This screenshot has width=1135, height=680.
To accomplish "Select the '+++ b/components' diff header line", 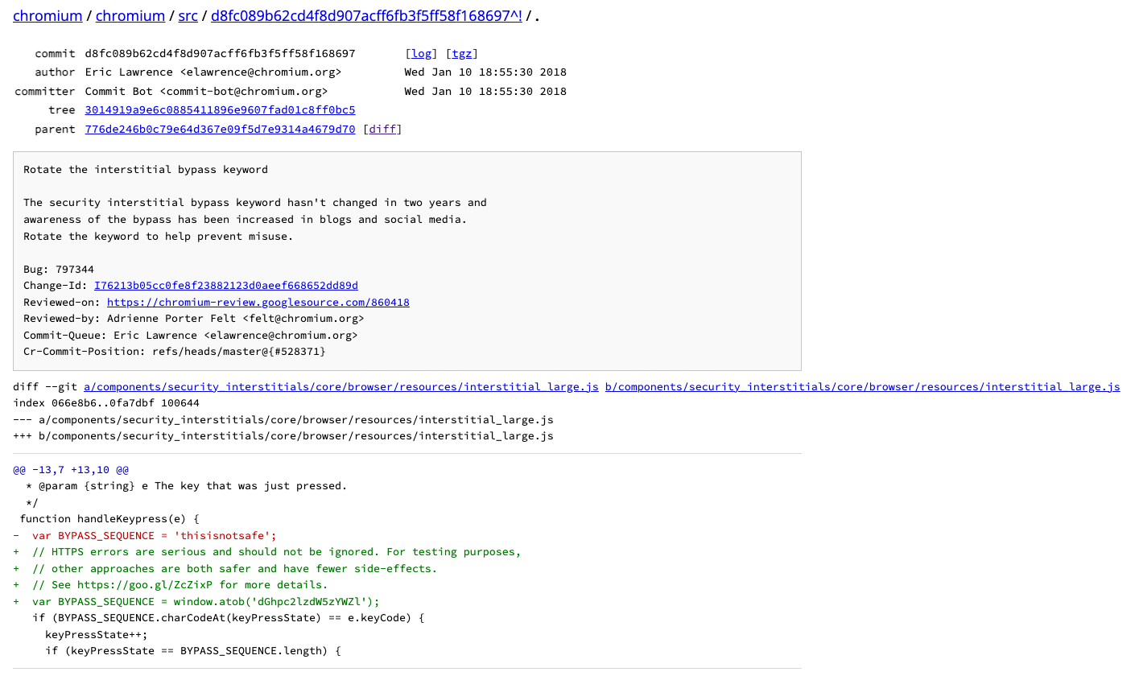I will [283, 436].
